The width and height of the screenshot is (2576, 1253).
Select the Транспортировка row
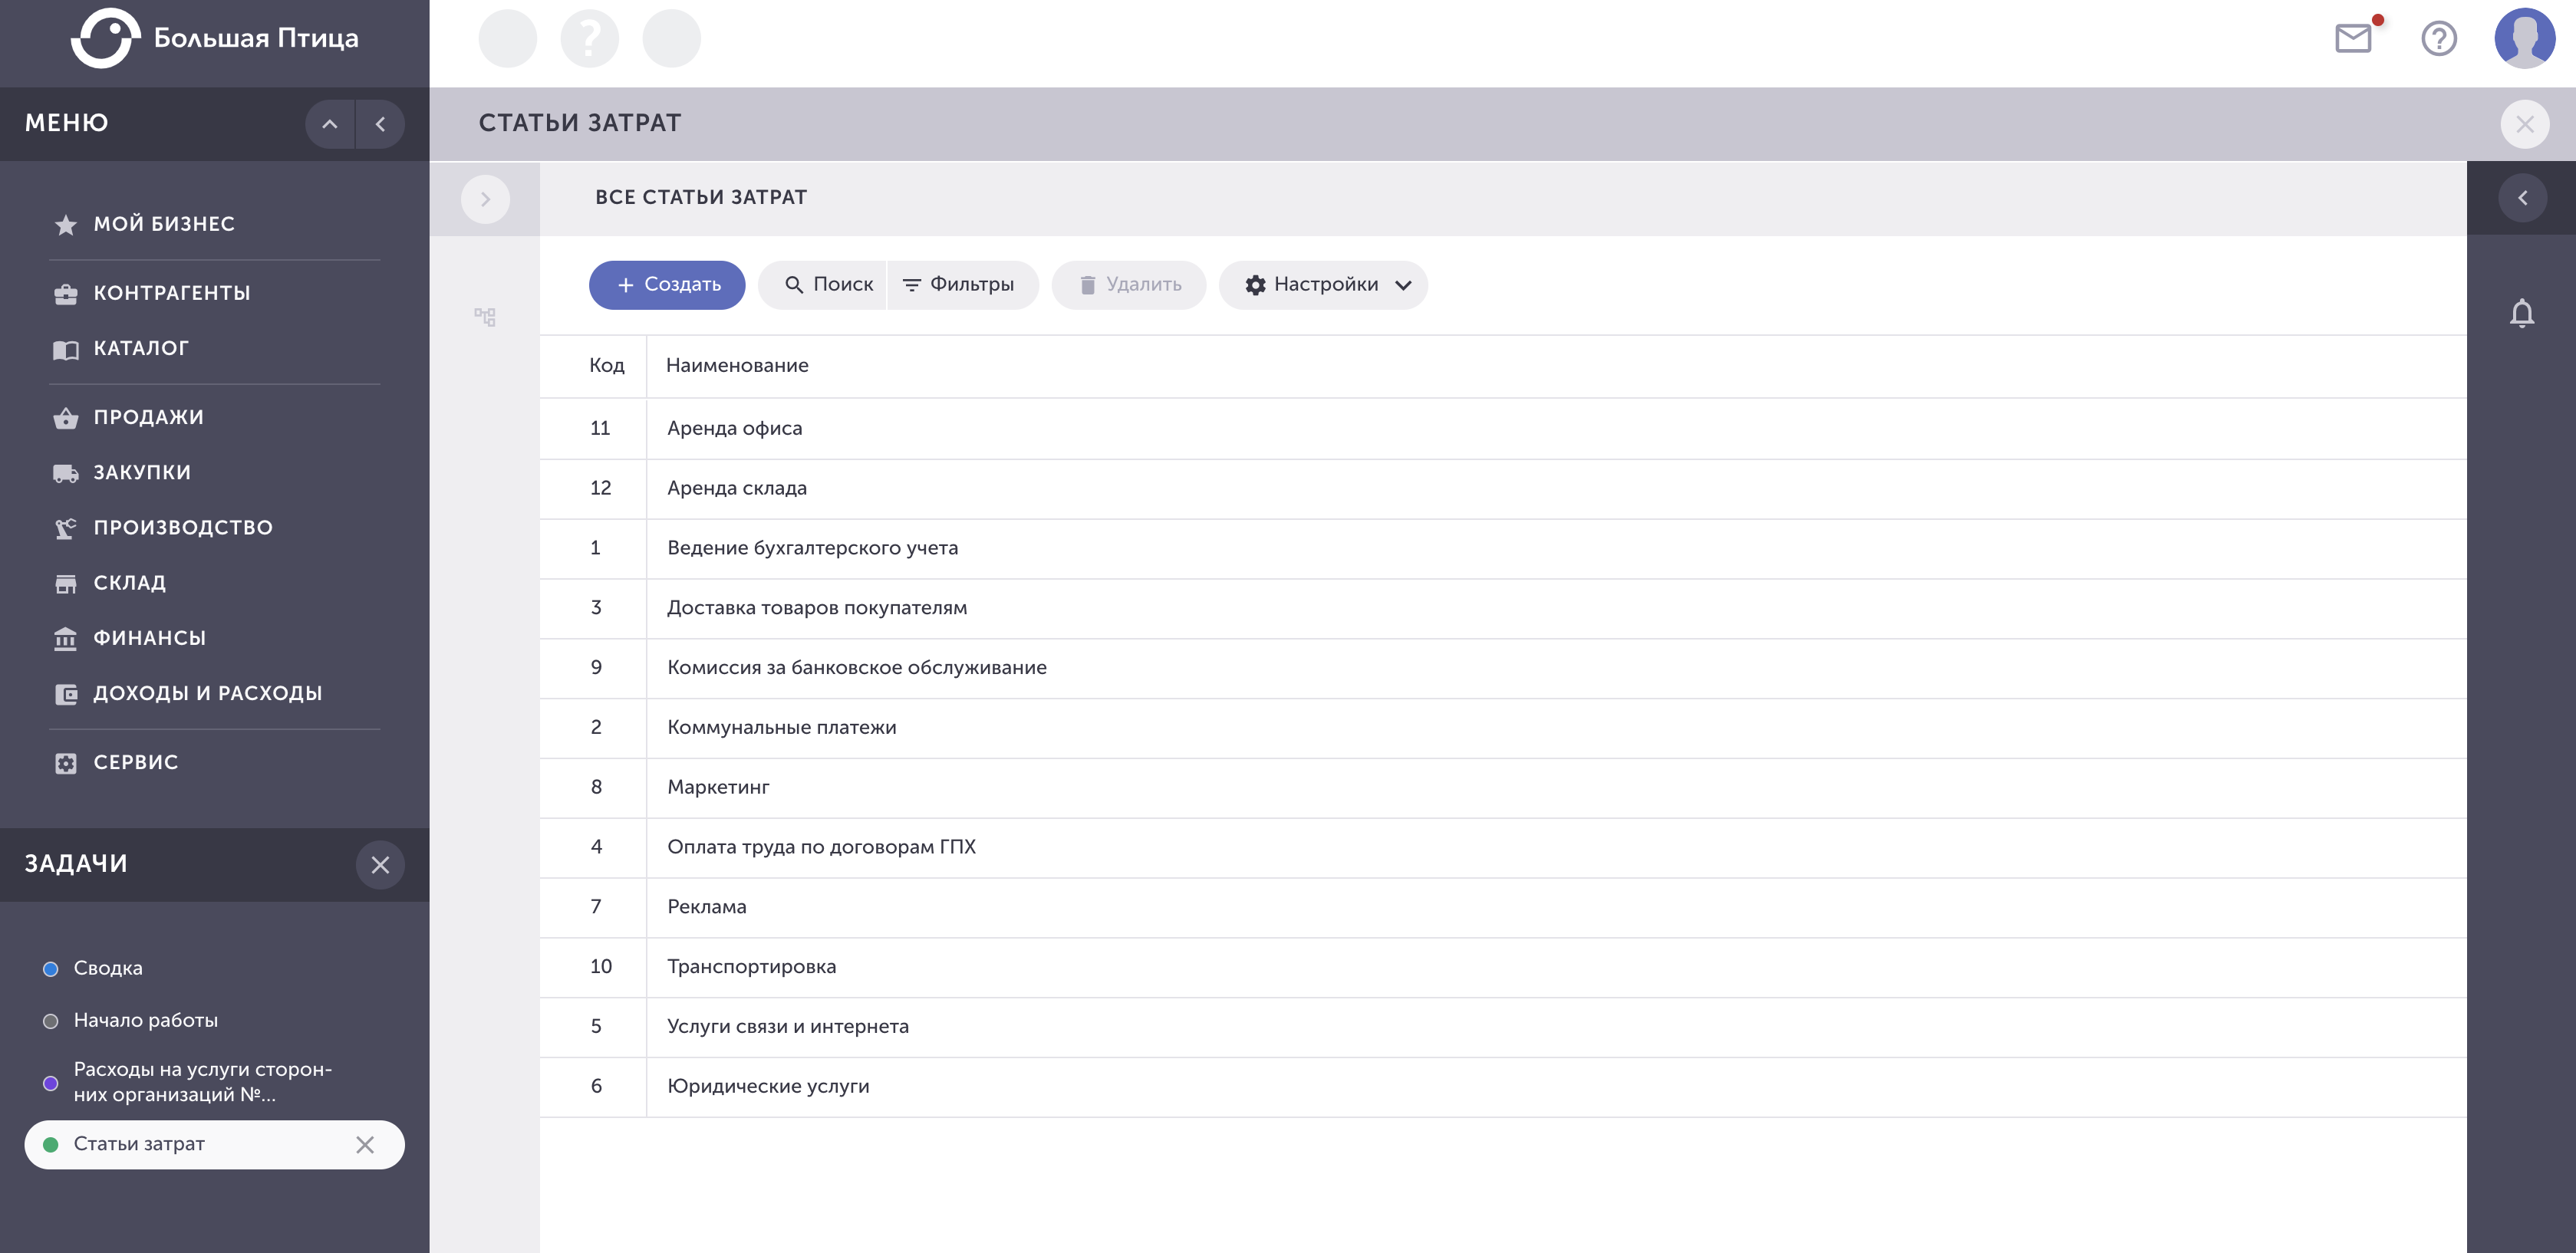[x=1503, y=968]
